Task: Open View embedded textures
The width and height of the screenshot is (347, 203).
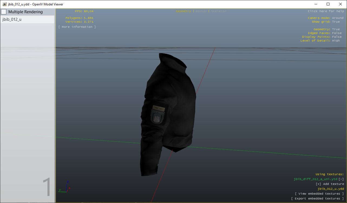Action: tap(319, 194)
